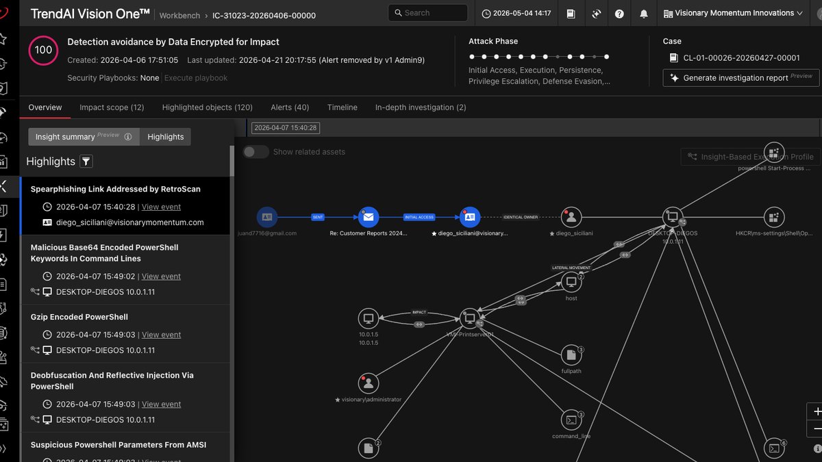
Task: Select the HKCR\ms-settings registry node
Action: [773, 218]
